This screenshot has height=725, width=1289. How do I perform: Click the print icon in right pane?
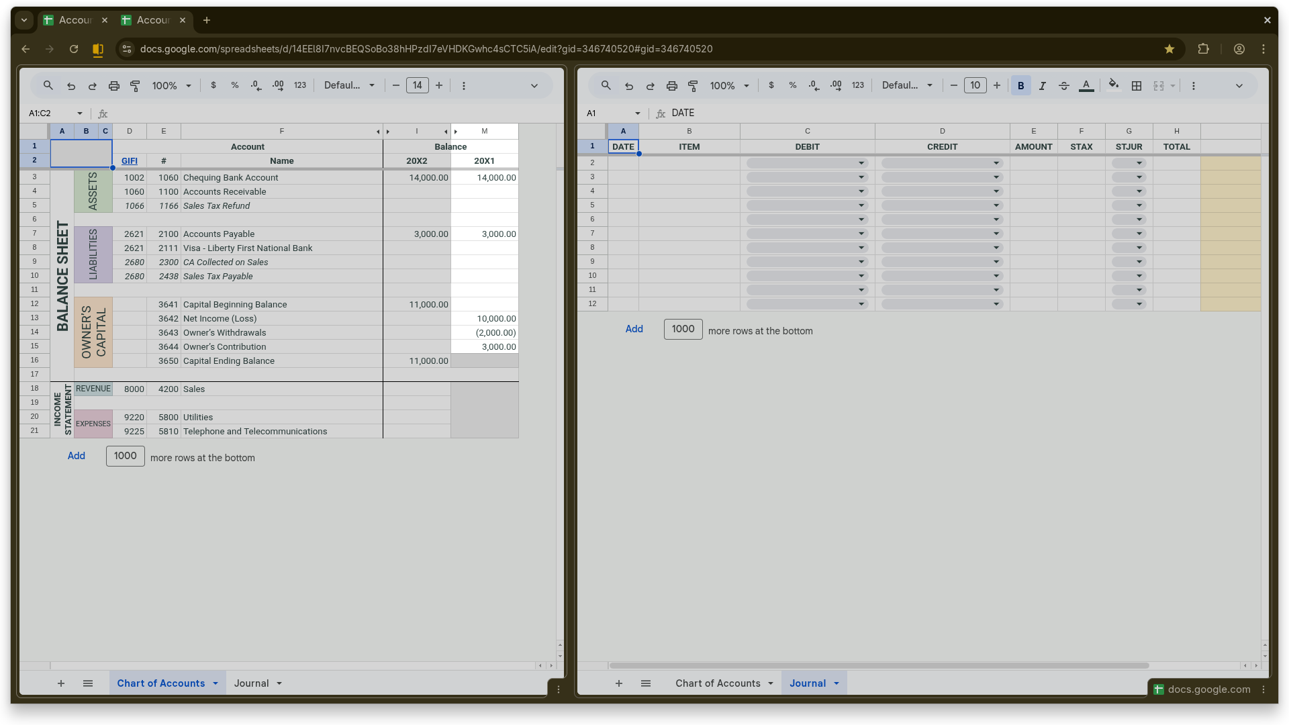pyautogui.click(x=671, y=86)
